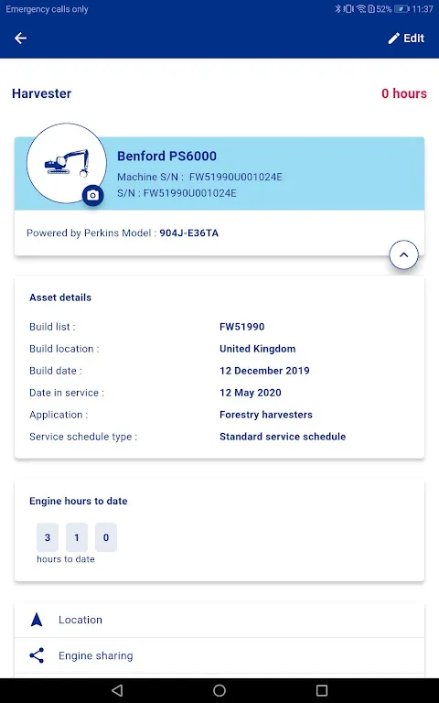
Task: Tap the pencil Edit button
Action: (406, 38)
